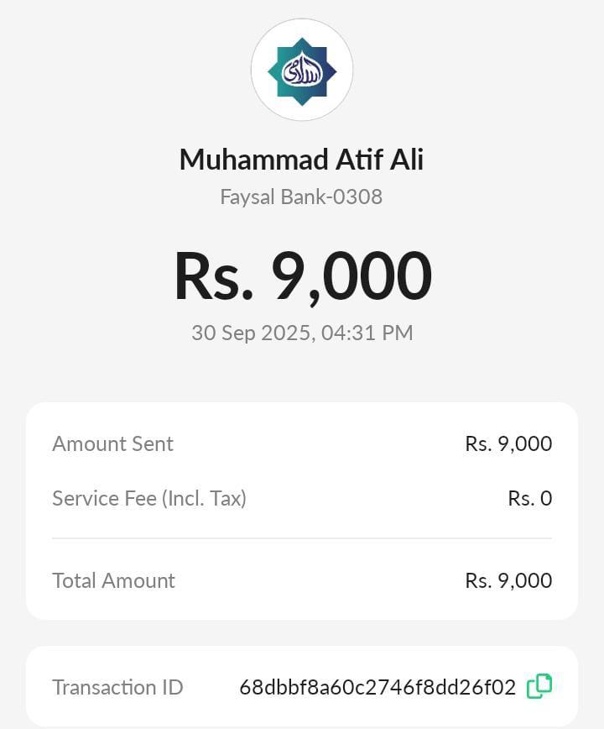
Task: Copy the transaction ID with the copy icon
Action: coord(539,686)
